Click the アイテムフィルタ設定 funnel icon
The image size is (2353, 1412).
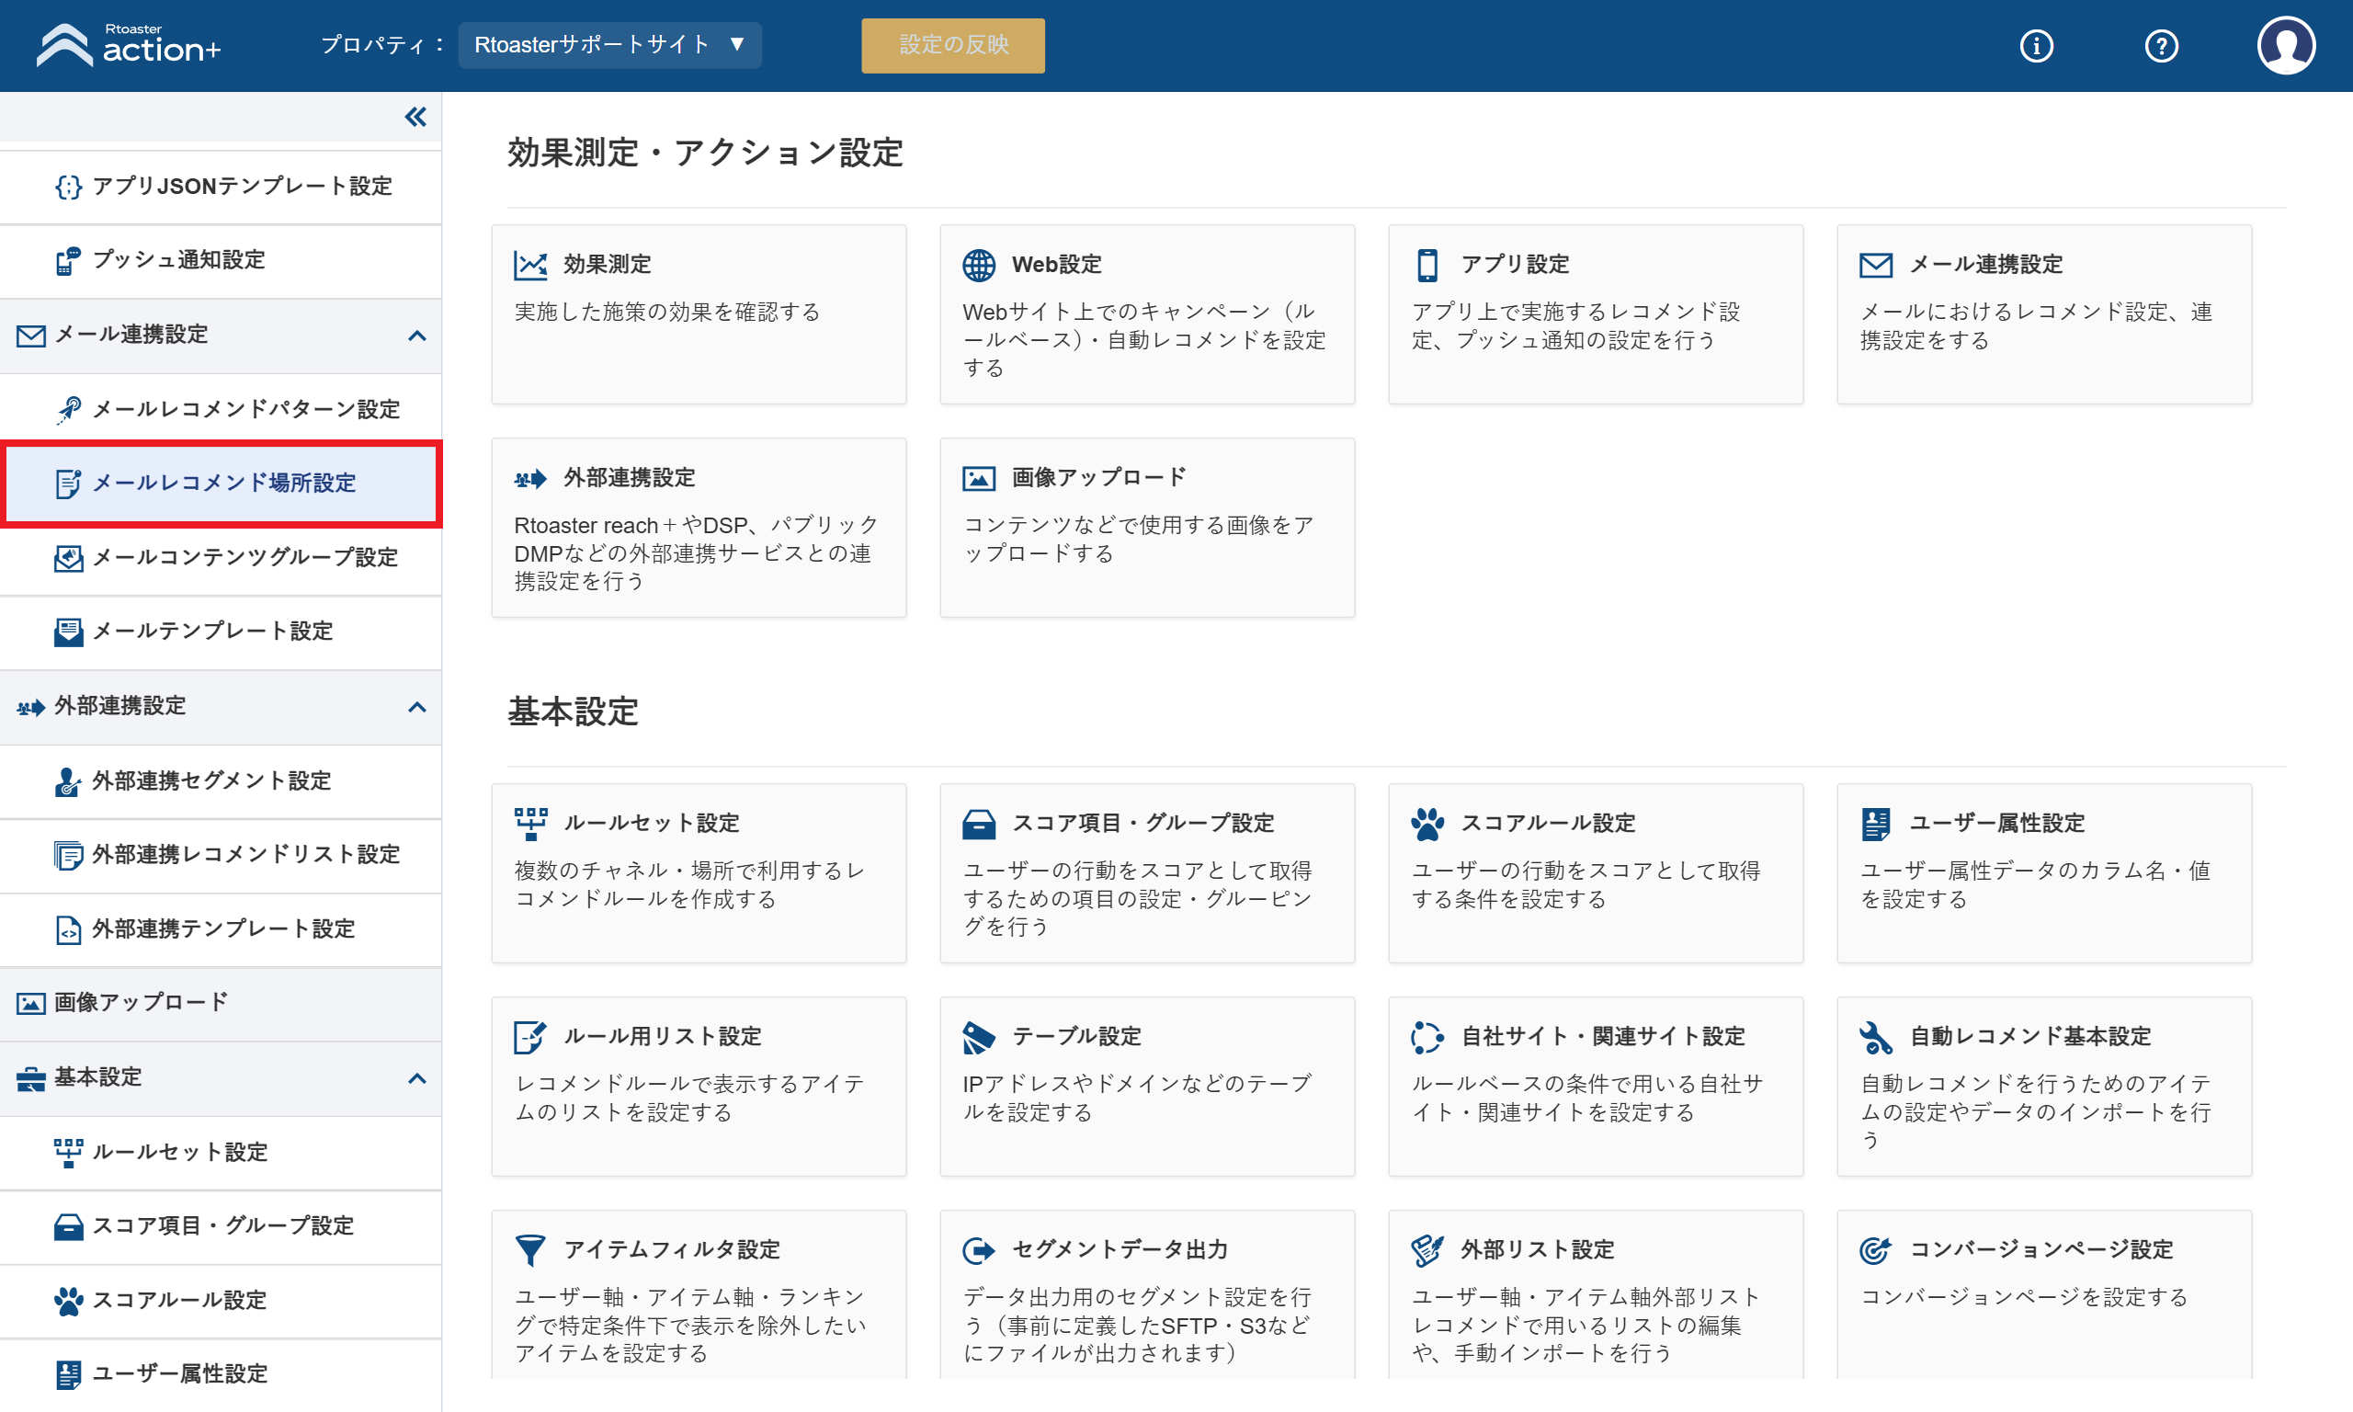(529, 1250)
